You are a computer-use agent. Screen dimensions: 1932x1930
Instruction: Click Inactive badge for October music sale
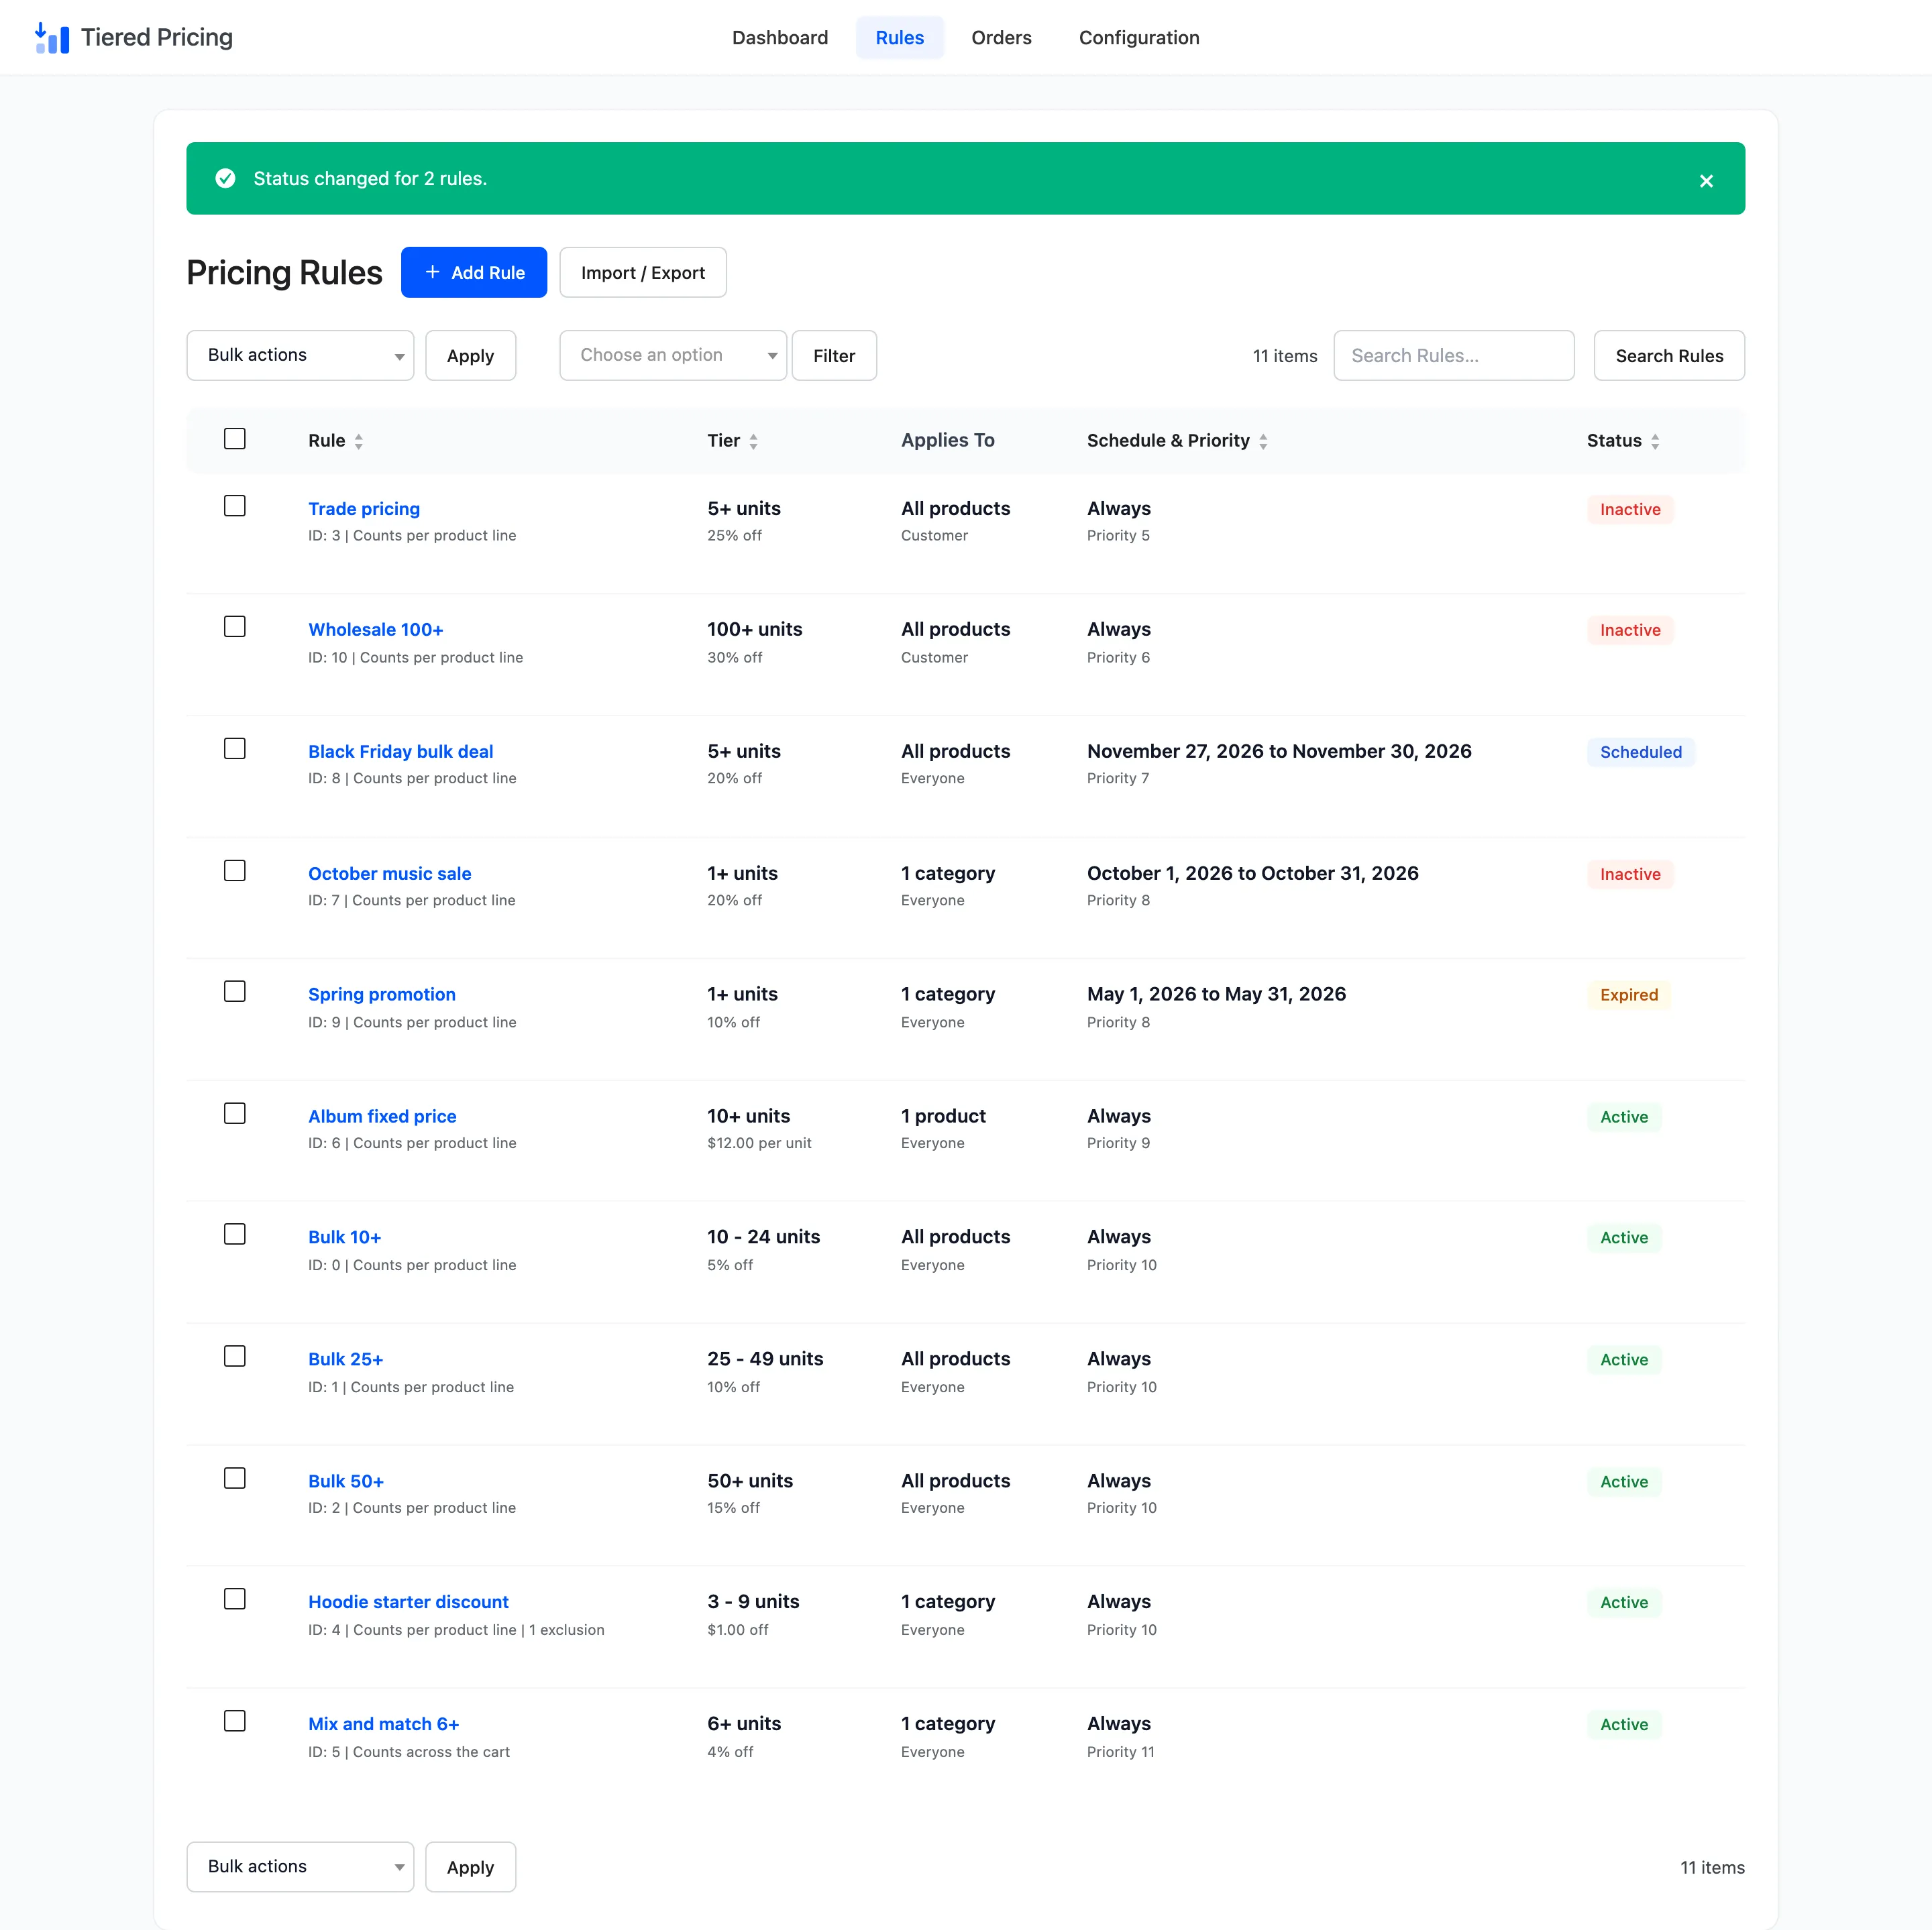[1630, 874]
